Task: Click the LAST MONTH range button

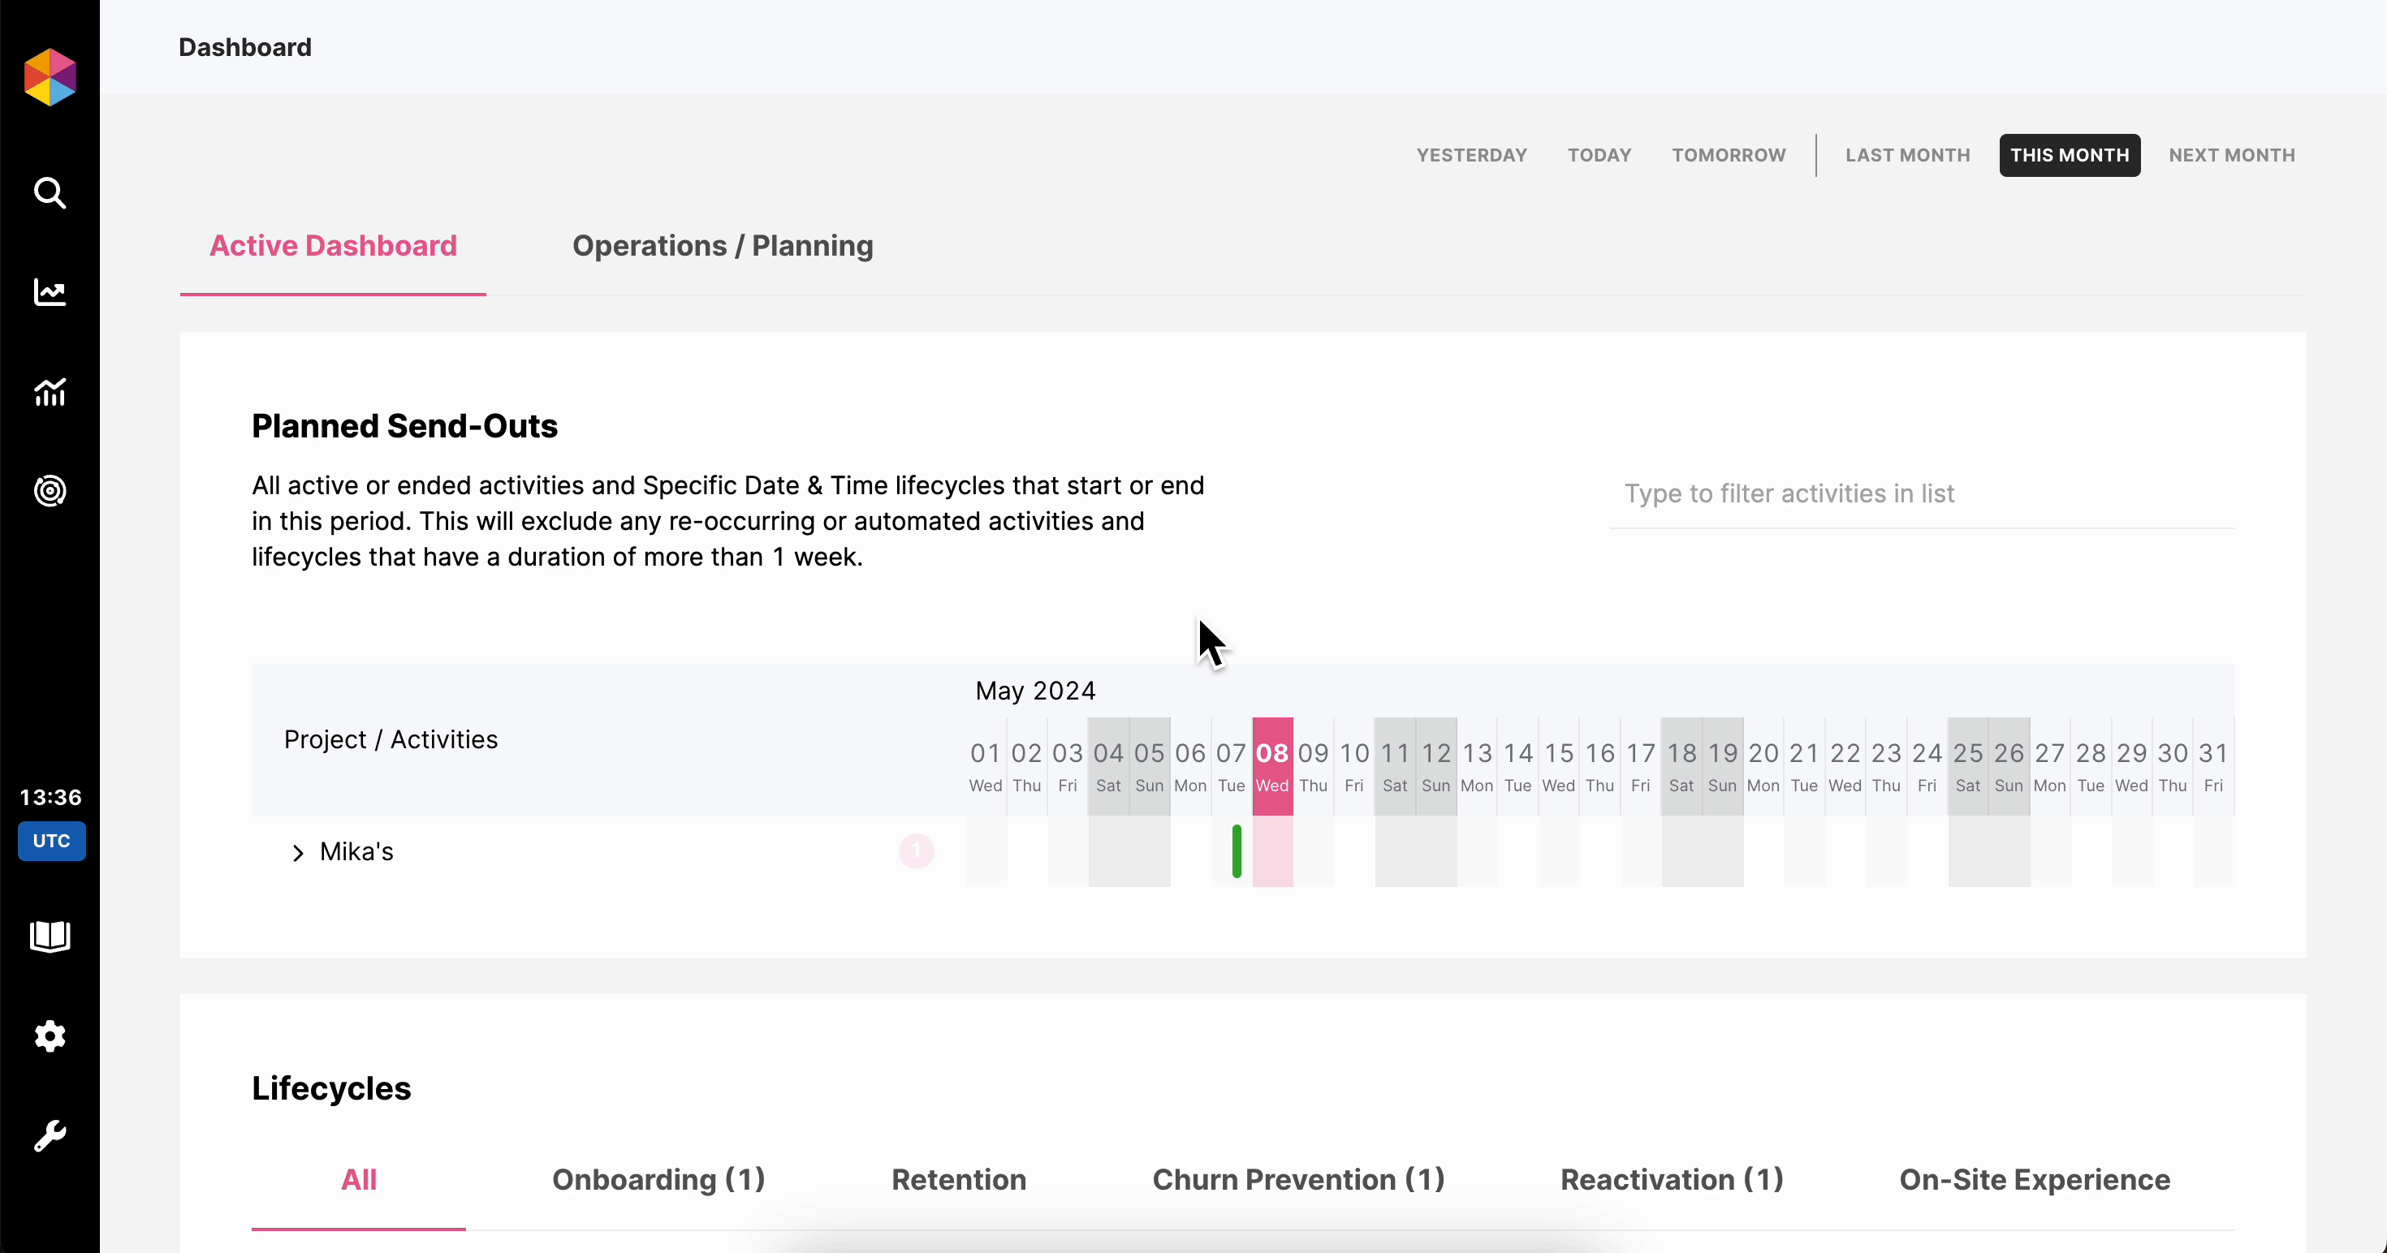Action: pyautogui.click(x=1907, y=156)
